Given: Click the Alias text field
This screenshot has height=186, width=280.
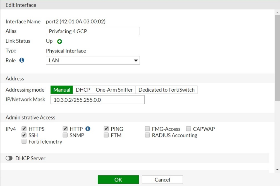Looking at the screenshot, I should coord(93,31).
